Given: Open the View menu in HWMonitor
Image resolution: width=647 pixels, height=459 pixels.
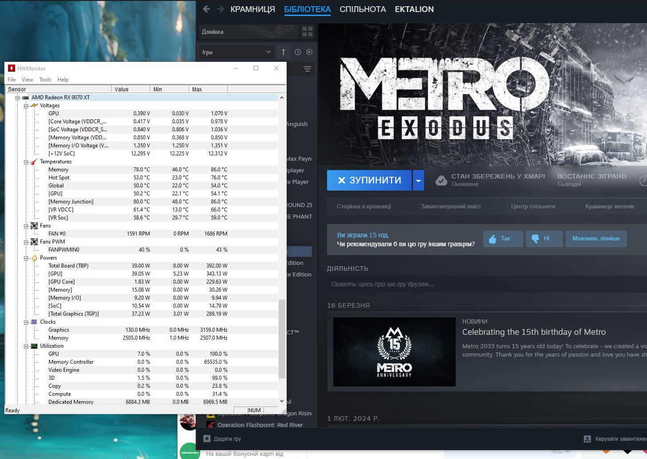Looking at the screenshot, I should tap(27, 80).
